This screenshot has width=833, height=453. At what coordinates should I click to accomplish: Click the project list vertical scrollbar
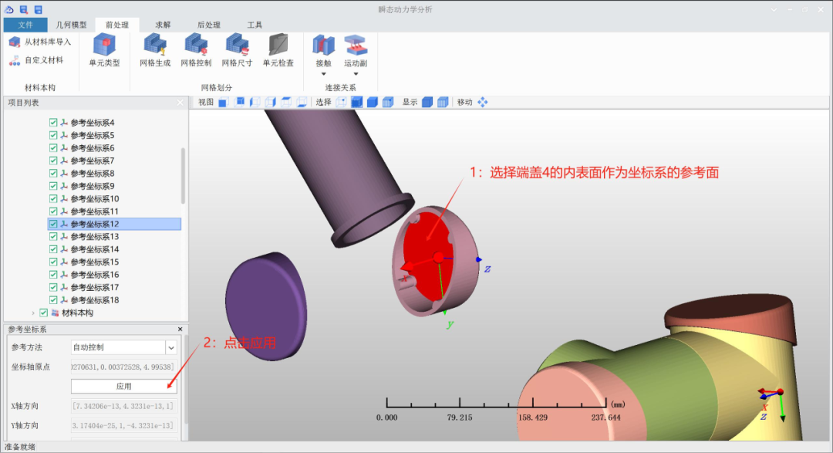184,176
